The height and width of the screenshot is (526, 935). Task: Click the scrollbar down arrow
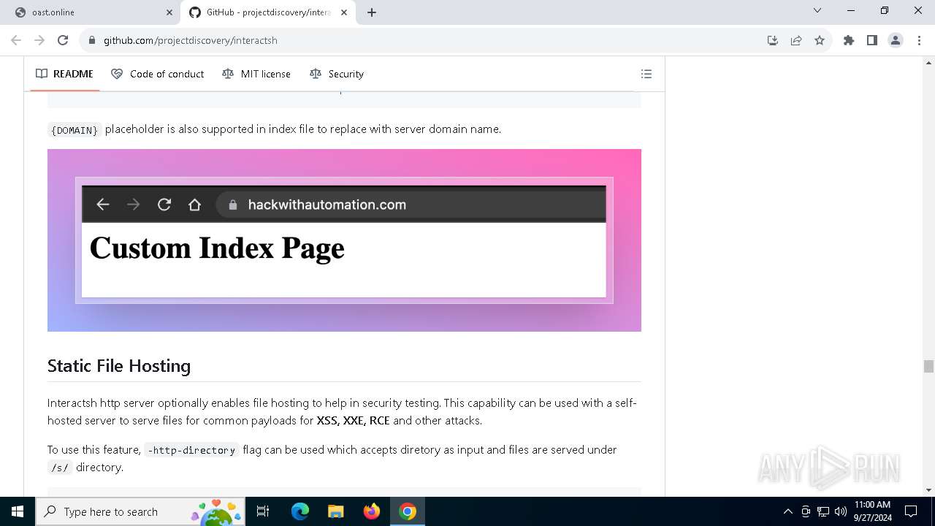point(928,490)
